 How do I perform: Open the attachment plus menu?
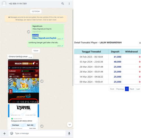[x=5, y=133]
